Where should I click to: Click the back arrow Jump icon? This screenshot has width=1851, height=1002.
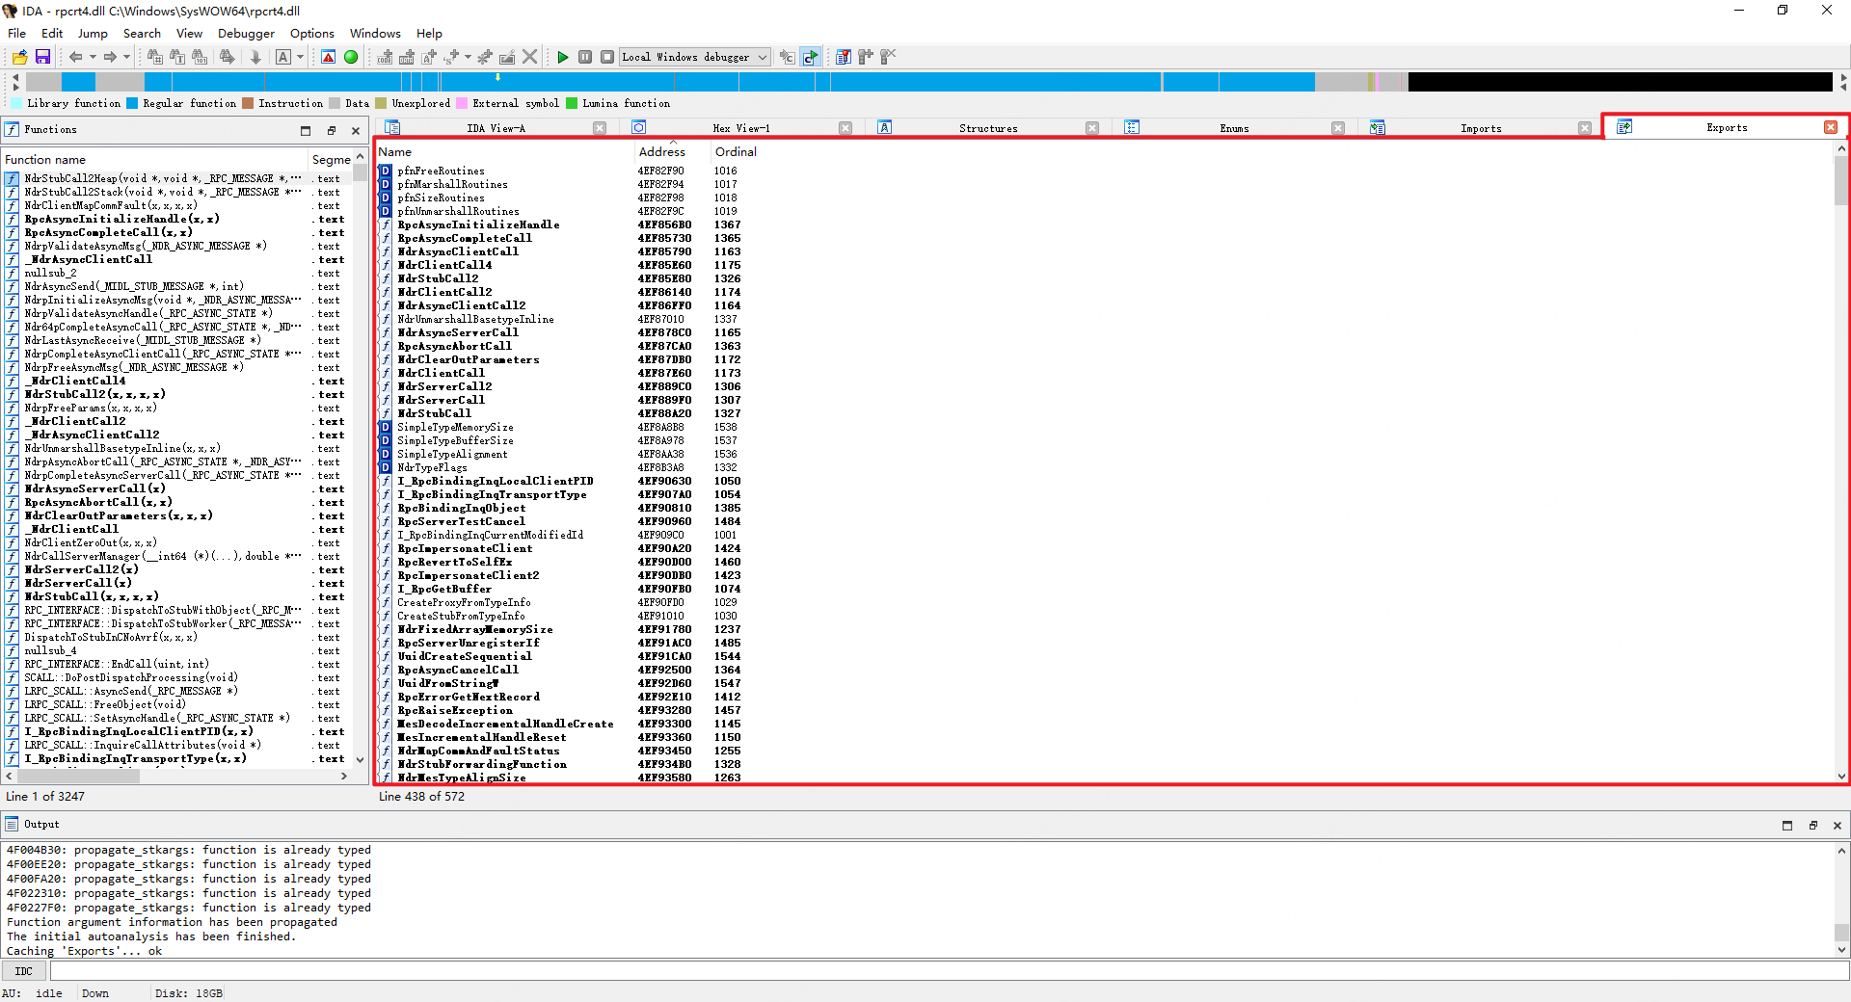(75, 58)
